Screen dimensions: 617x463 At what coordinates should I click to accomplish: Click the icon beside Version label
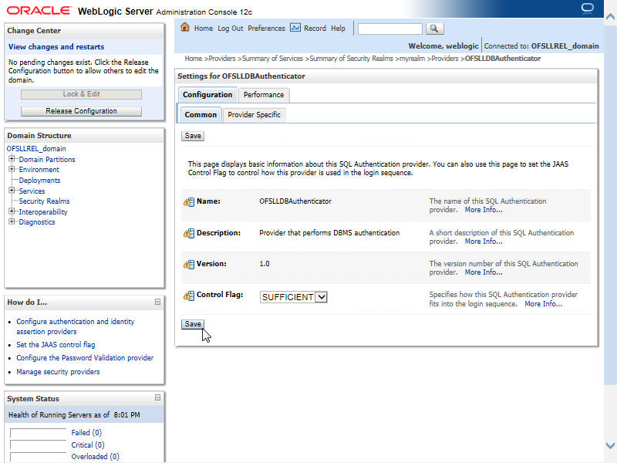pos(189,265)
